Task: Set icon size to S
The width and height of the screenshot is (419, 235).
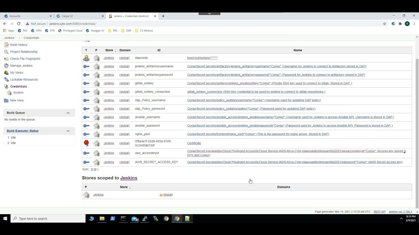Action: click(x=92, y=169)
